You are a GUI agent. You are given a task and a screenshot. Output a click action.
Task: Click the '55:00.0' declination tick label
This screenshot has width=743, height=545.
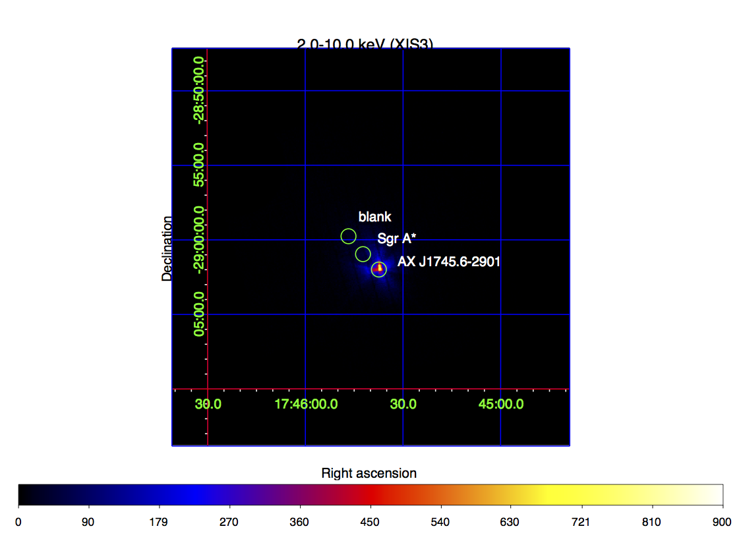click(199, 165)
